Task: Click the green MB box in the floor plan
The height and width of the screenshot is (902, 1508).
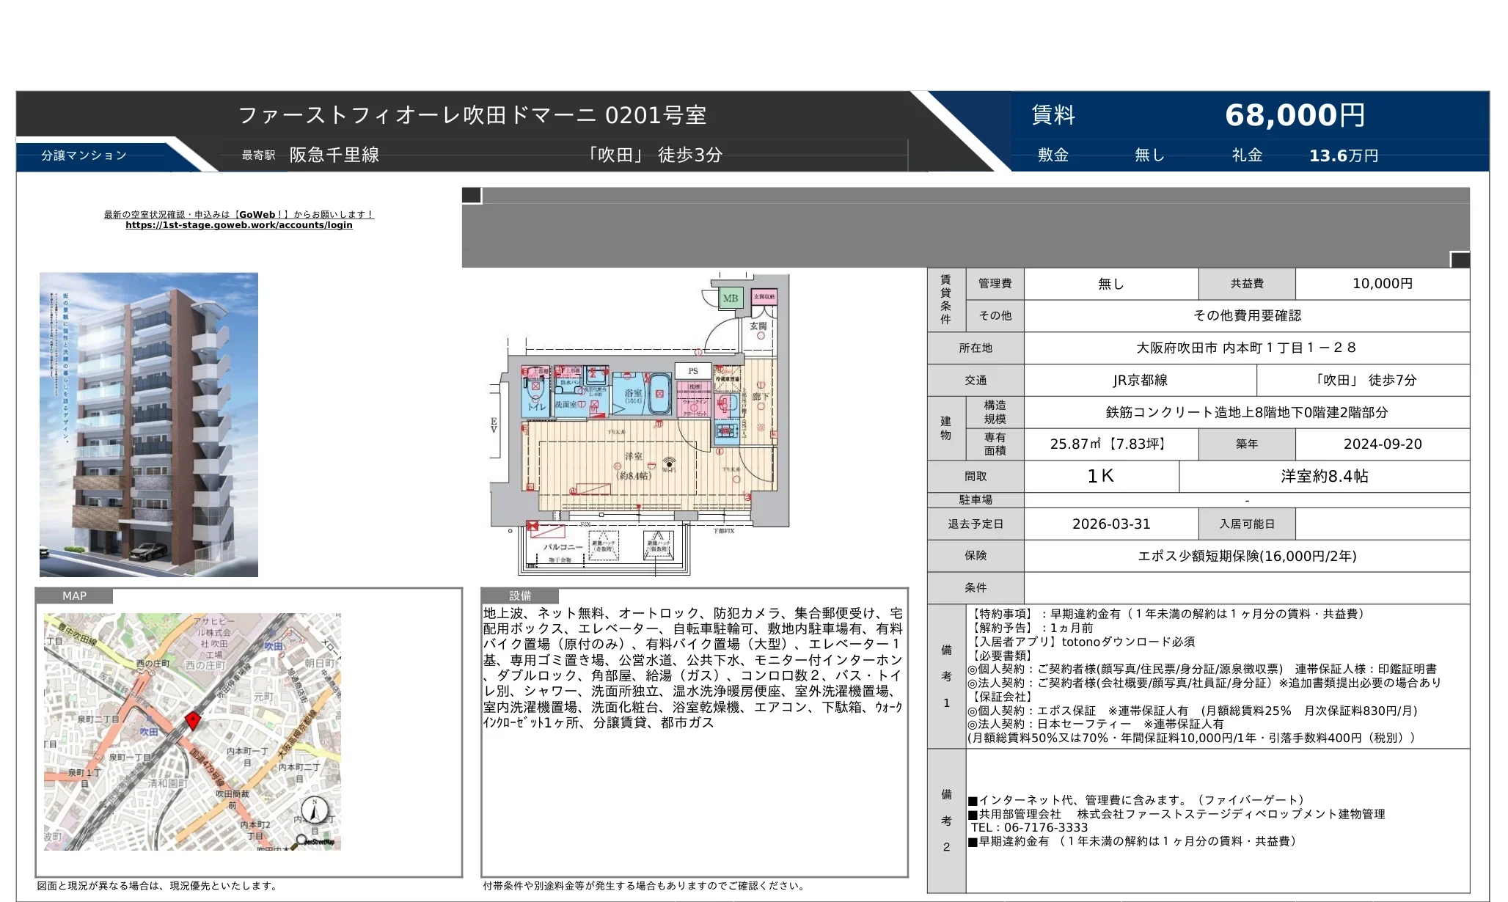Action: tap(731, 298)
